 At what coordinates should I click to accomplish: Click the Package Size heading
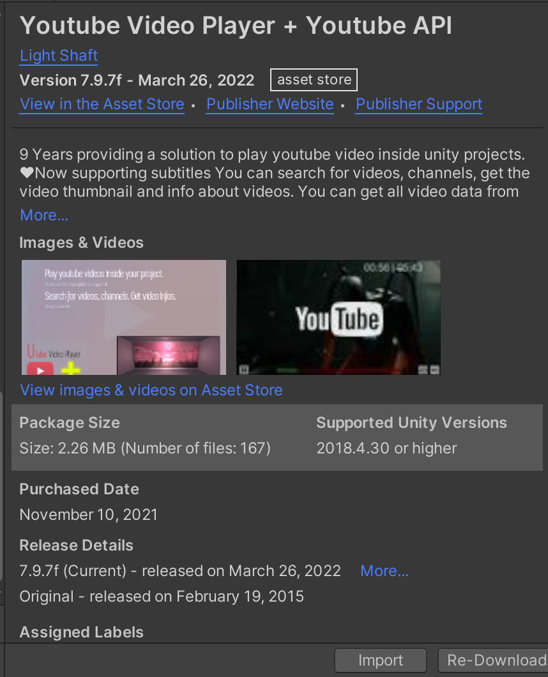coord(70,423)
